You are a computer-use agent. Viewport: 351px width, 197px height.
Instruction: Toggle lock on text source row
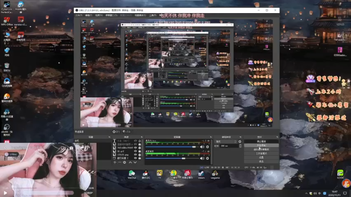[140, 141]
